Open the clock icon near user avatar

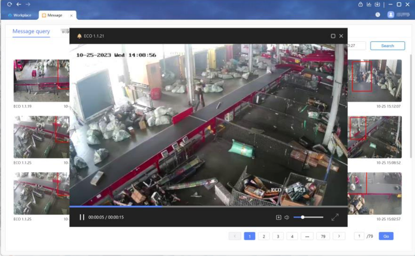click(x=378, y=15)
